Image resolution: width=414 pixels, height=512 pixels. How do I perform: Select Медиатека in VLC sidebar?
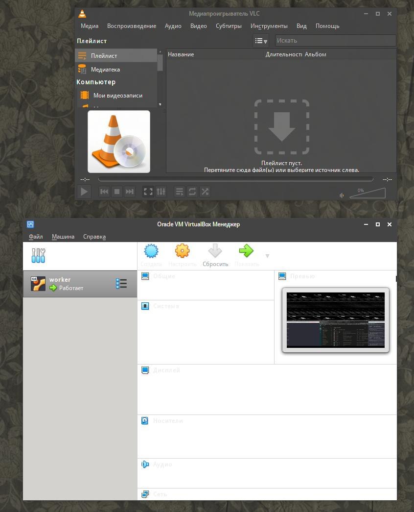(116, 69)
